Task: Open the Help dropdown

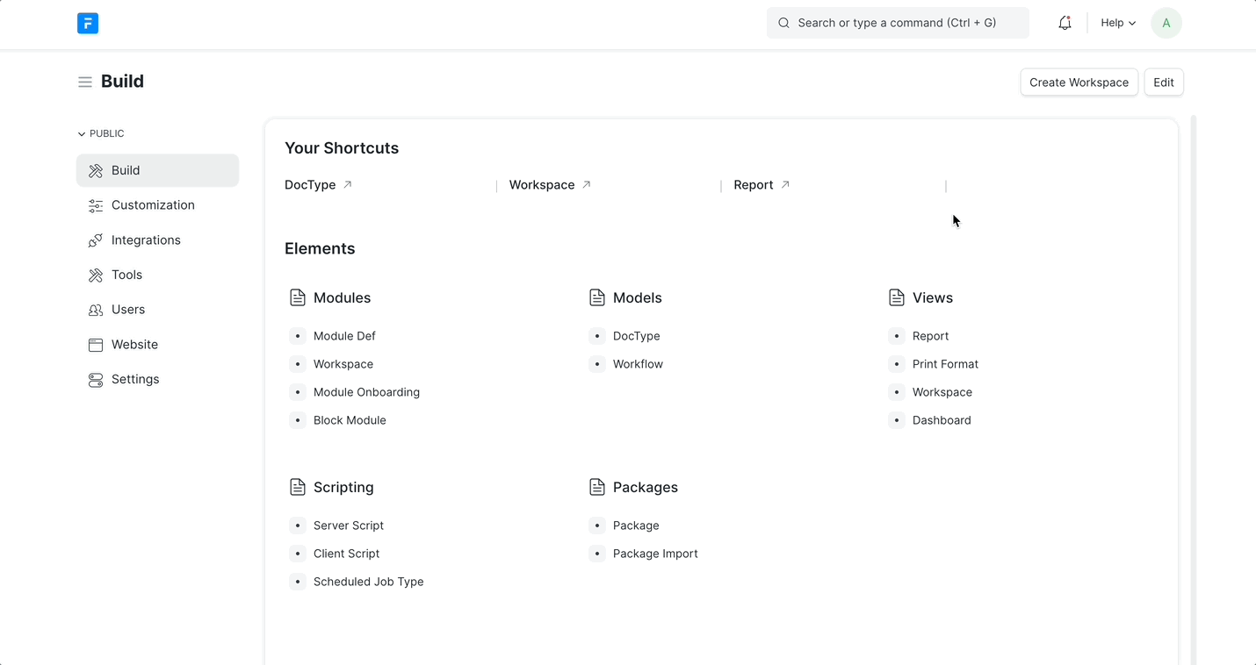Action: point(1116,23)
